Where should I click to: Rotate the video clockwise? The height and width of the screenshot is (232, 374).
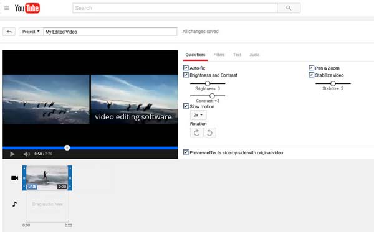coord(196,132)
